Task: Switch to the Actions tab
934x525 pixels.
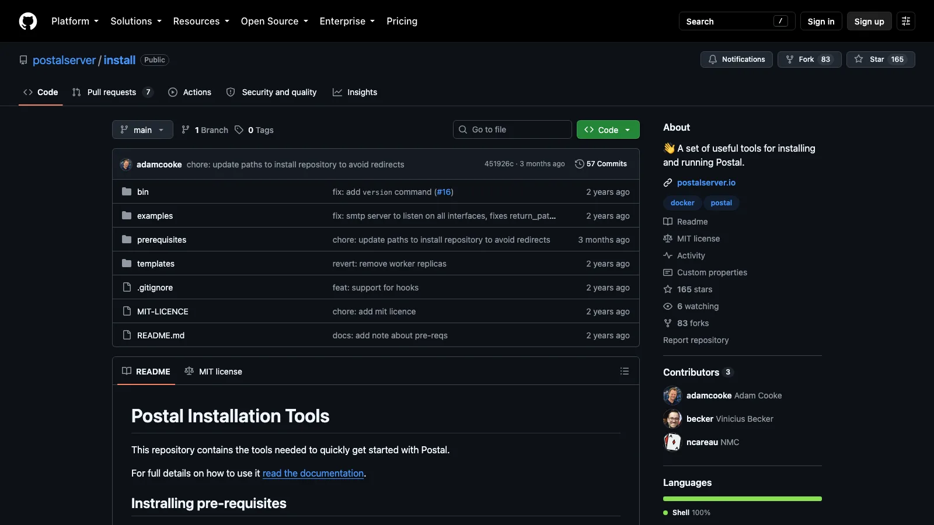Action: [190, 92]
